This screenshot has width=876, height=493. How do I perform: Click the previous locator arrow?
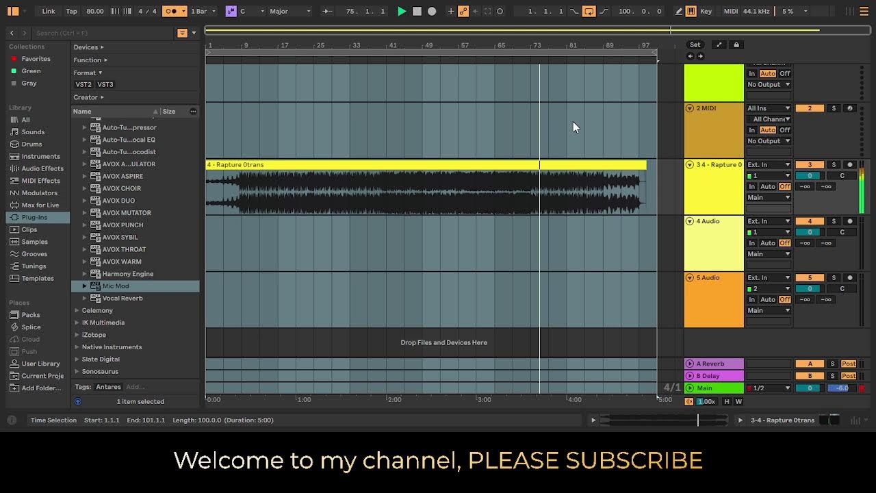point(690,56)
